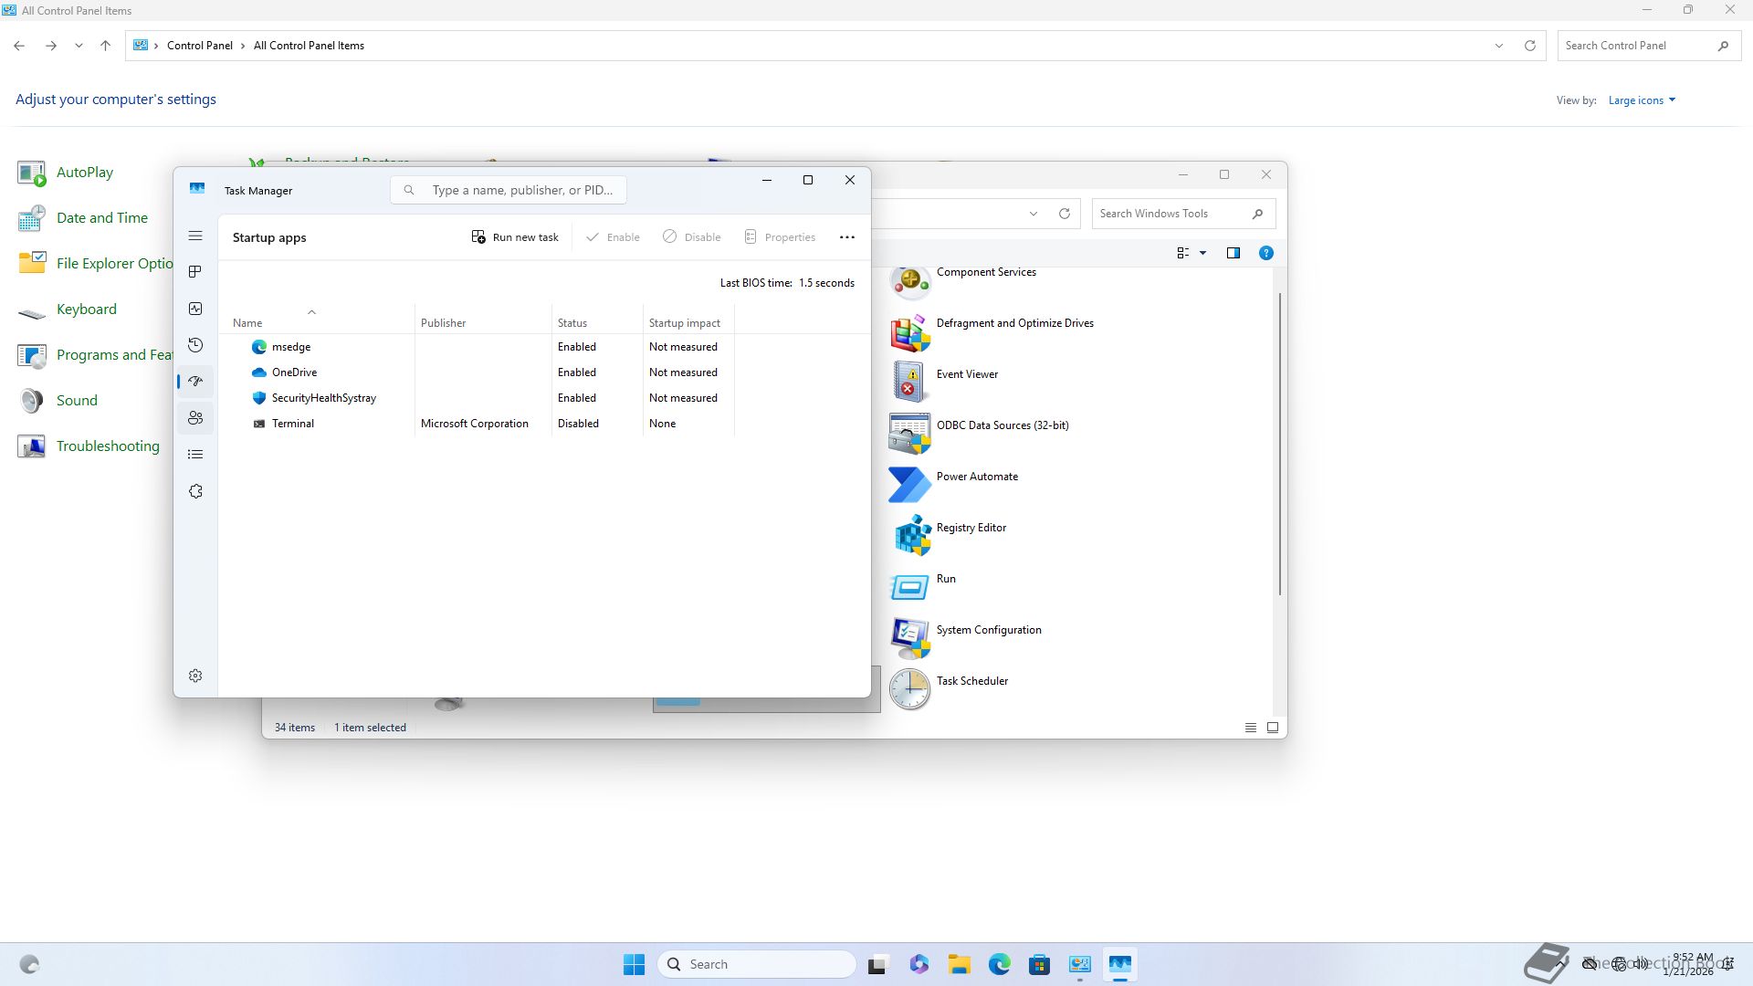Open App history page icon
The height and width of the screenshot is (986, 1753).
point(195,345)
